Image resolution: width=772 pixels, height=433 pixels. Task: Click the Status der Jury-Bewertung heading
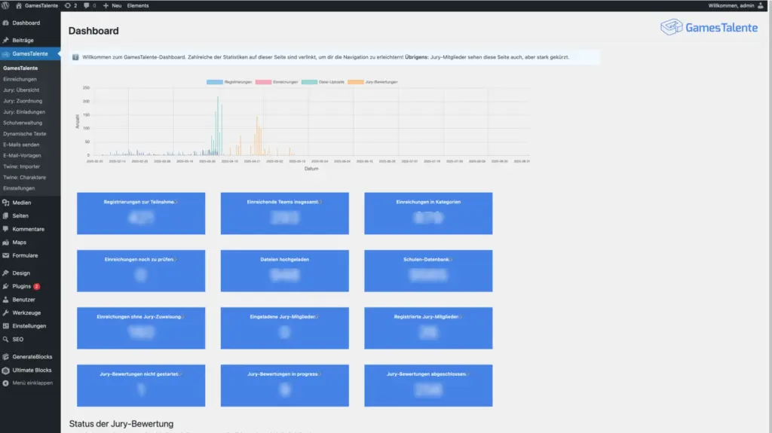pyautogui.click(x=121, y=424)
